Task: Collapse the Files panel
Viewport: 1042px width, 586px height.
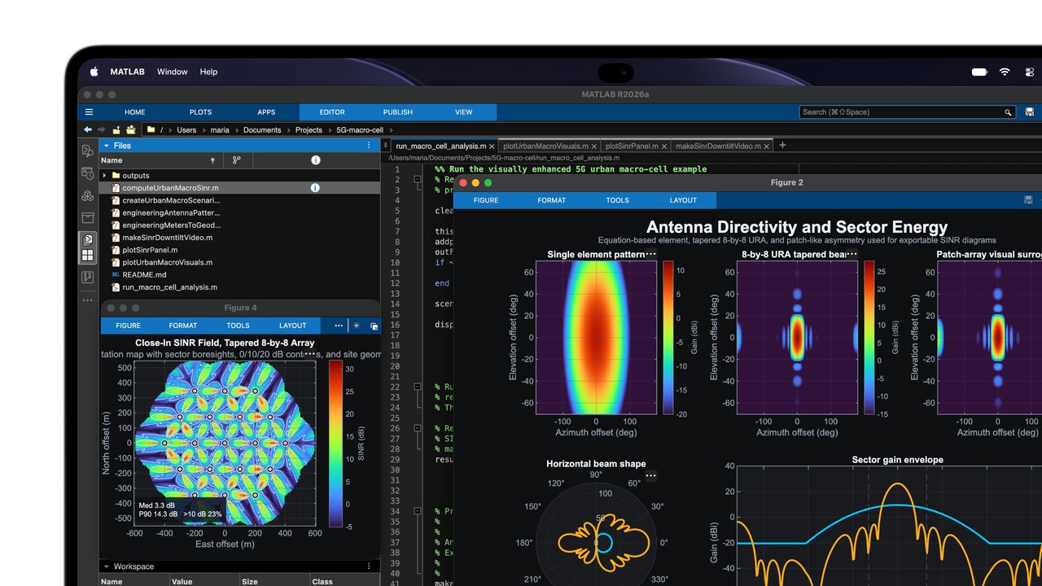Action: coord(106,146)
